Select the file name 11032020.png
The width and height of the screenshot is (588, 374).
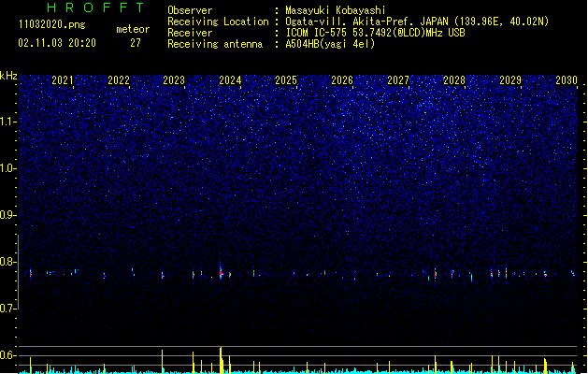(51, 25)
